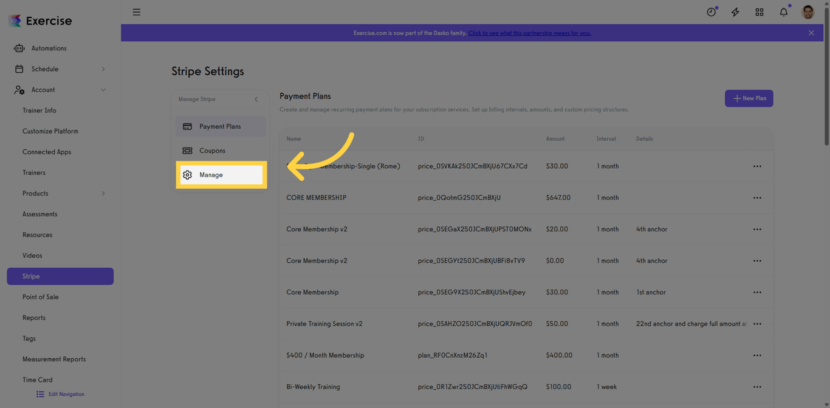Open the Daxko partnership banner link
Screen dimensions: 830x408
click(529, 33)
